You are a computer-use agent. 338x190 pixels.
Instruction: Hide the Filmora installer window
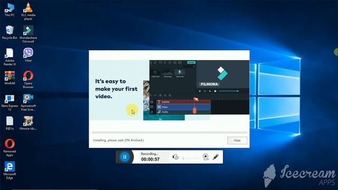(x=237, y=140)
